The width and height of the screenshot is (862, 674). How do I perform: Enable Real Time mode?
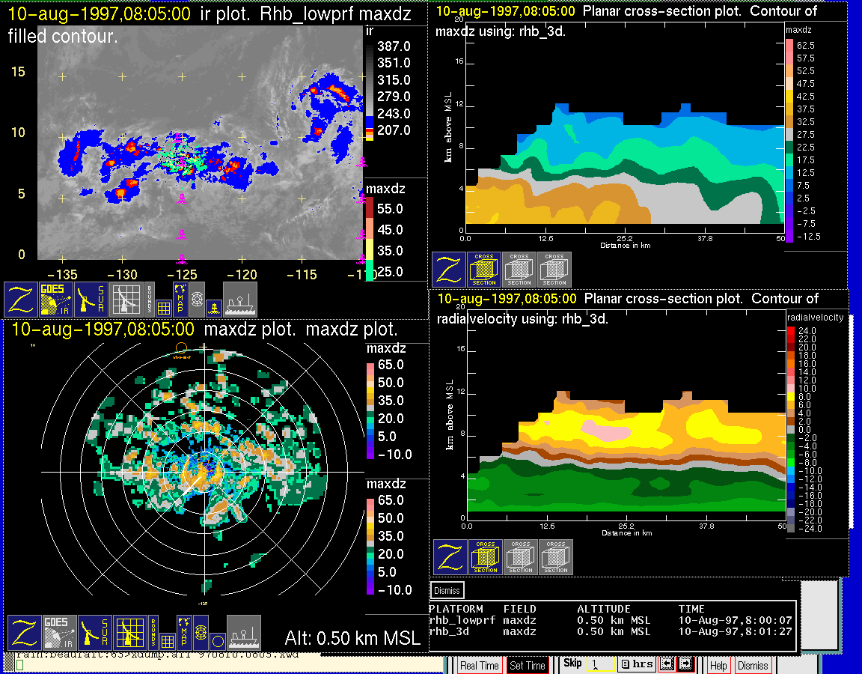tap(479, 665)
